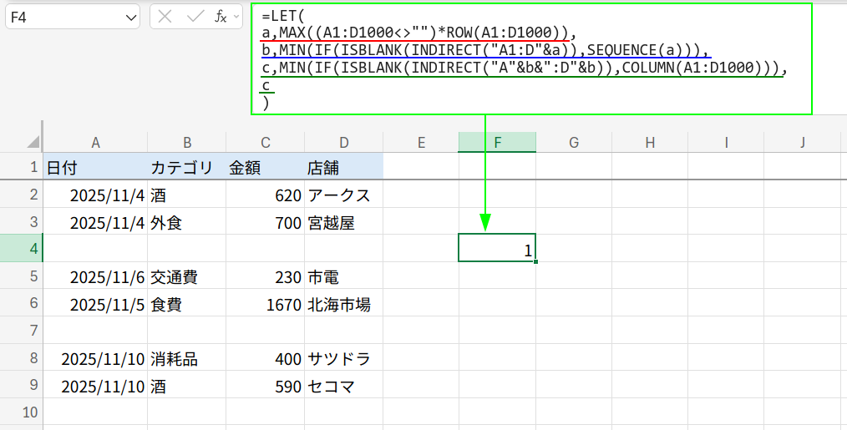Select cell D6 containing 北海市場
This screenshot has height=430, width=847.
tap(343, 306)
